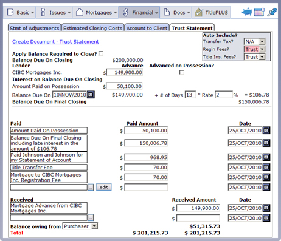Open Title Ins. Fees auto include dropdown

[254, 57]
